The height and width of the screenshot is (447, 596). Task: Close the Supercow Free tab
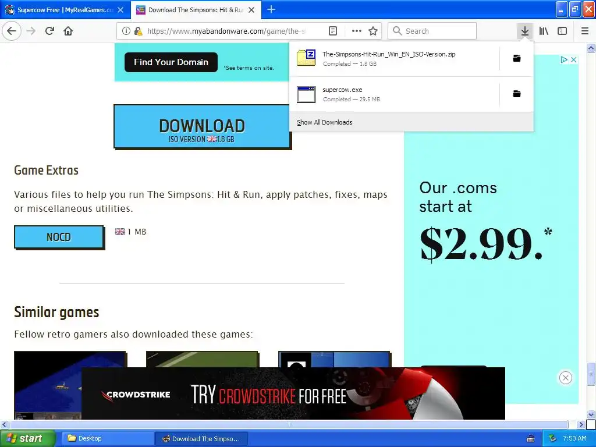120,10
